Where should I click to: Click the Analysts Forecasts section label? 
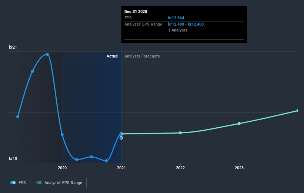tap(142, 56)
